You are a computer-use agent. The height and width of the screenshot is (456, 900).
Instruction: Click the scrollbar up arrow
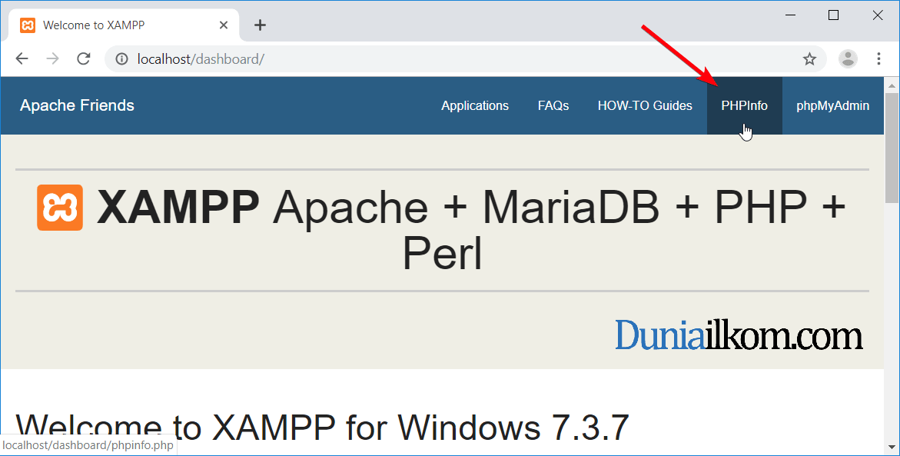click(x=892, y=85)
